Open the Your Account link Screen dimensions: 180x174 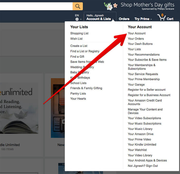(137, 33)
